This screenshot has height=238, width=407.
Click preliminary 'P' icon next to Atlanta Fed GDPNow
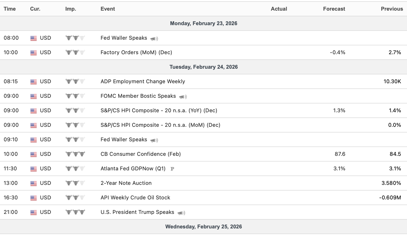[172, 169]
